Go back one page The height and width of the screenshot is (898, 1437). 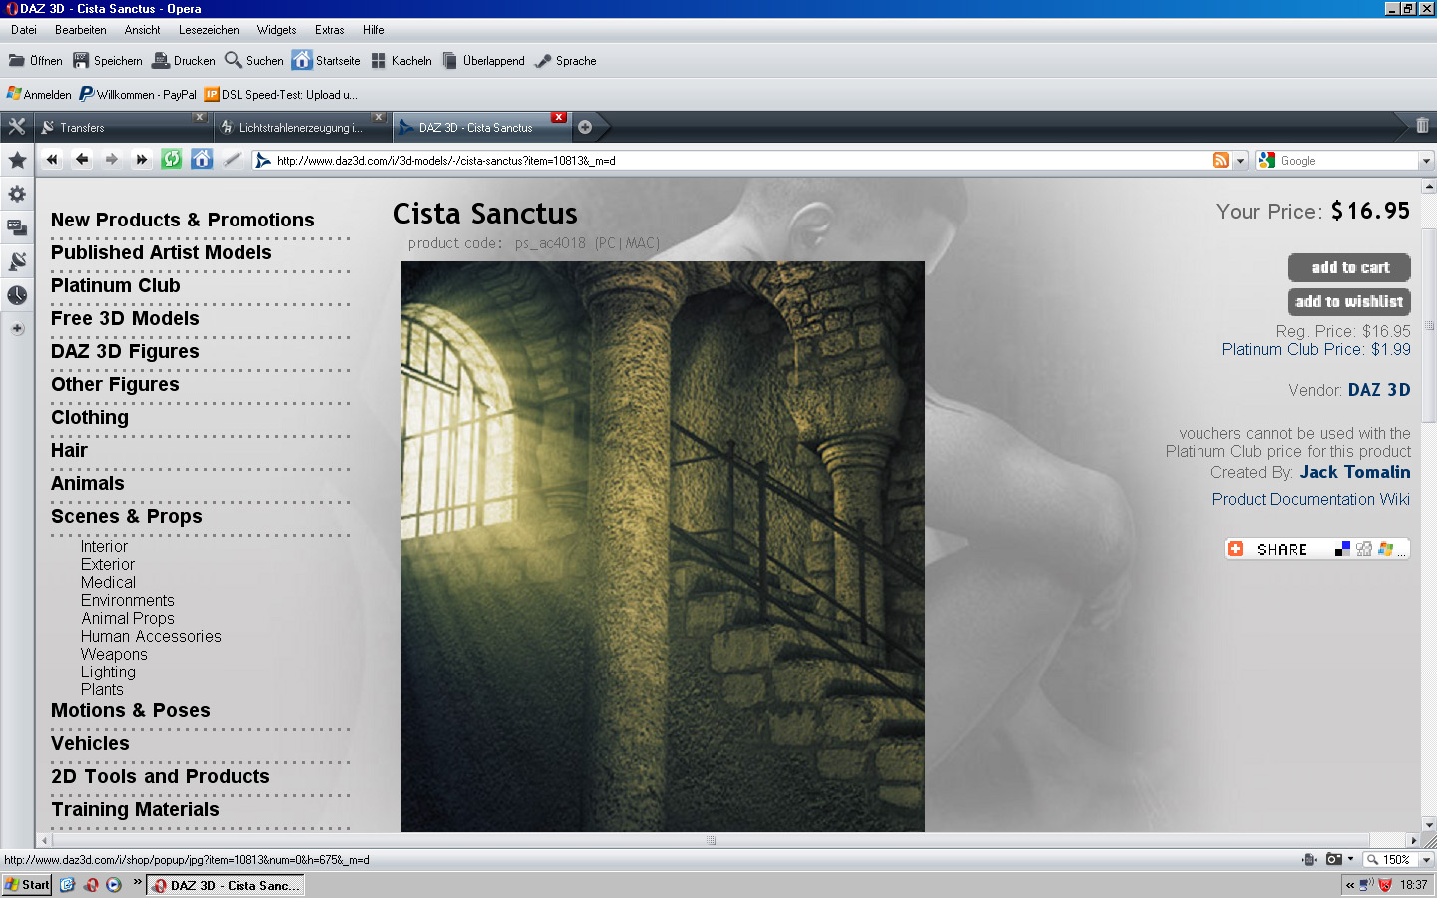[x=82, y=160]
